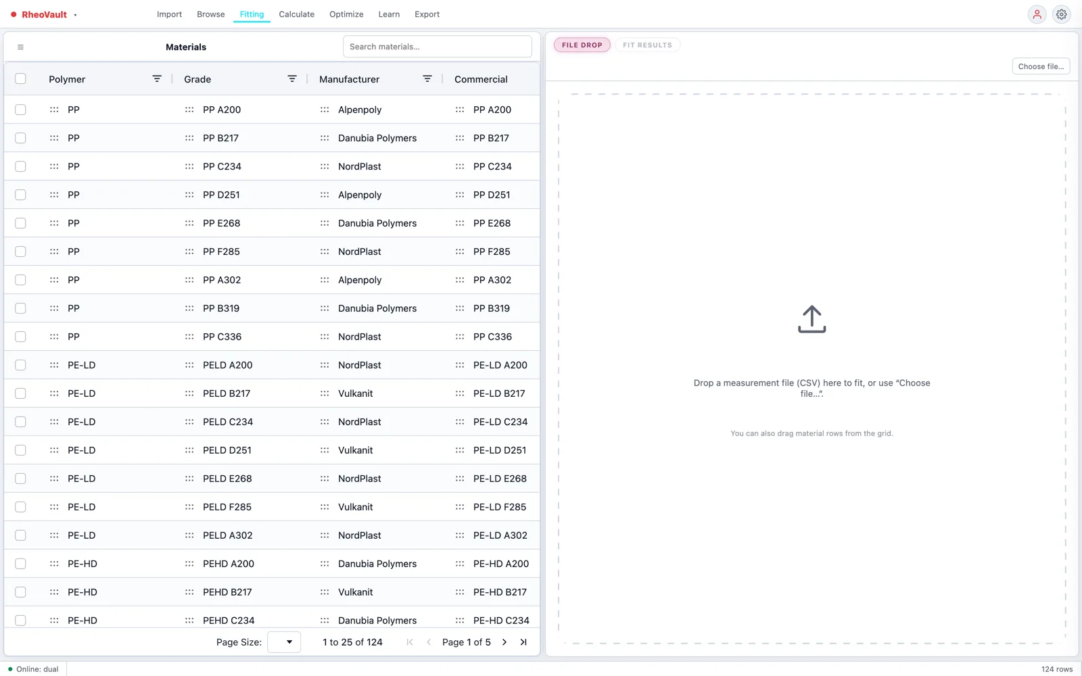Open the Import menu

[x=169, y=14]
